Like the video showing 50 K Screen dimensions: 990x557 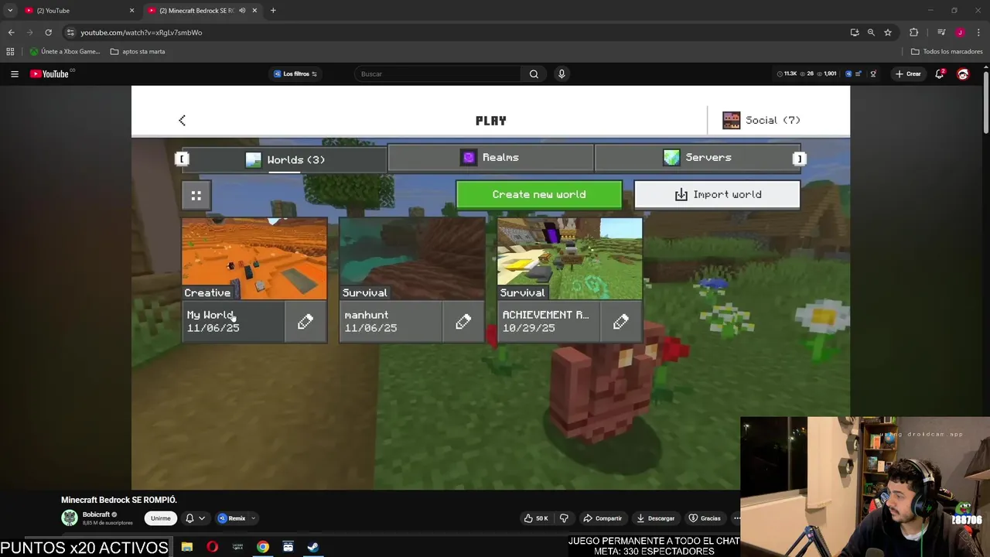(536, 518)
